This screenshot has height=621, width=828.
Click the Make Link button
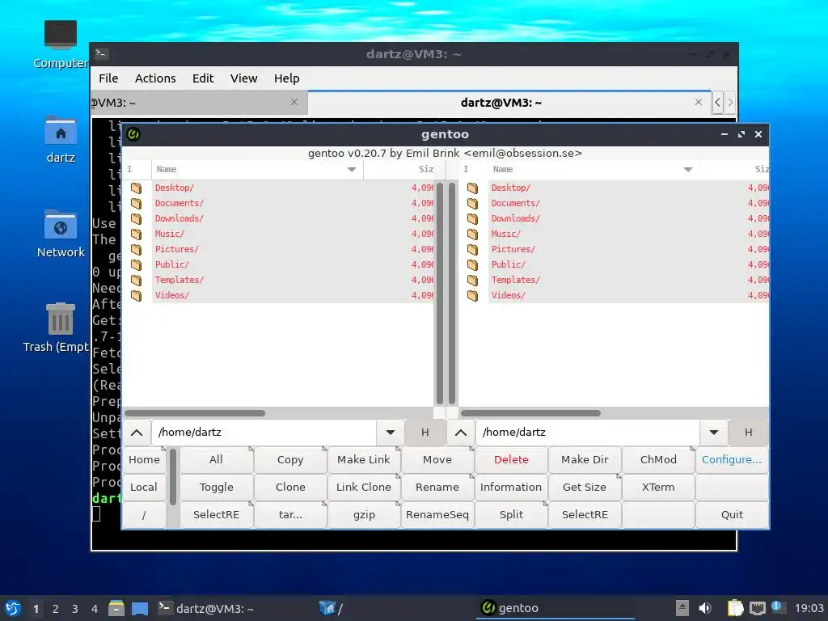click(364, 460)
